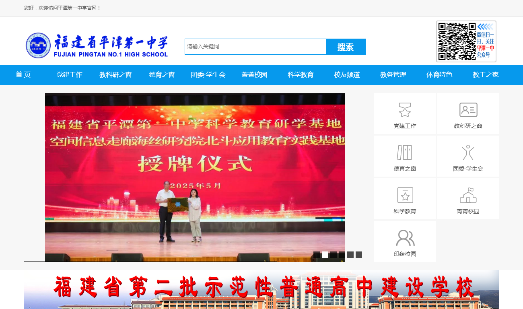This screenshot has height=309, width=523.
Task: Open the 党建工作 trophy icon in sidebar
Action: (x=405, y=109)
